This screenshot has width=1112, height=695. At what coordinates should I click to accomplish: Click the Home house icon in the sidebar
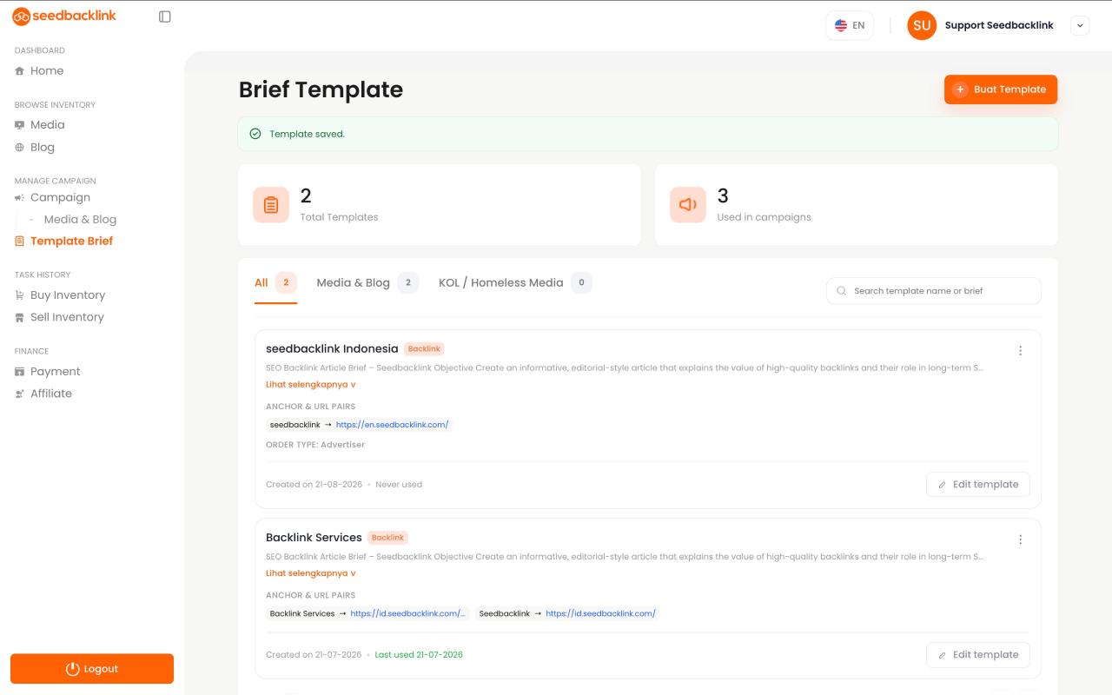[x=19, y=71]
